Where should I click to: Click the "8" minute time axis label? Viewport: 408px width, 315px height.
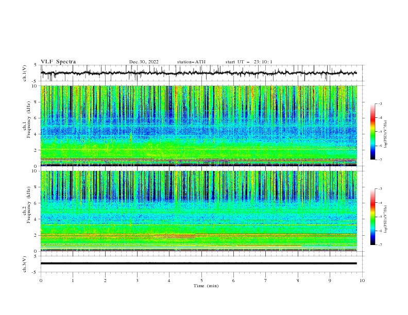pyautogui.click(x=298, y=281)
